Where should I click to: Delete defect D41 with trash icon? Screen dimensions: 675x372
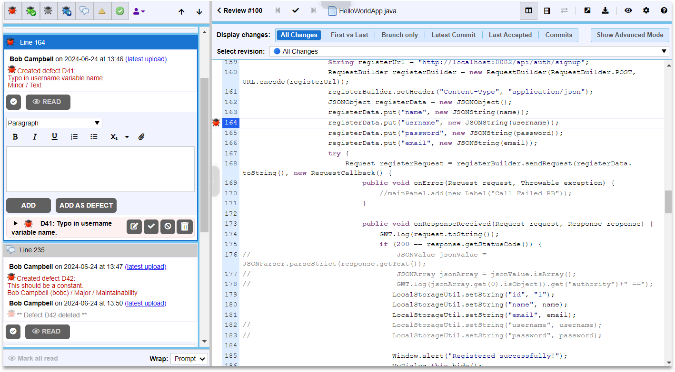pos(185,227)
